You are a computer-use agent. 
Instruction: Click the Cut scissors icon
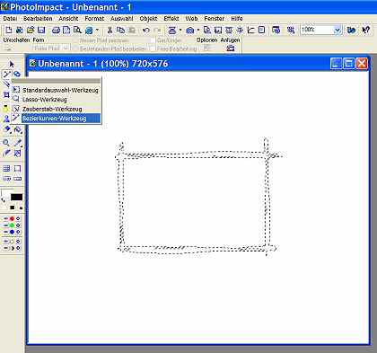coord(110,30)
